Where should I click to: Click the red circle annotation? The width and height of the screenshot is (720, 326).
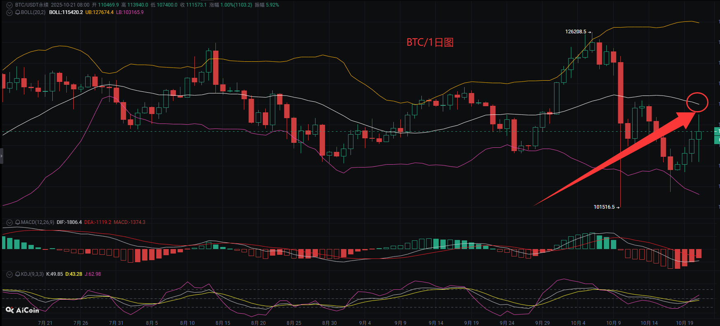tap(697, 102)
